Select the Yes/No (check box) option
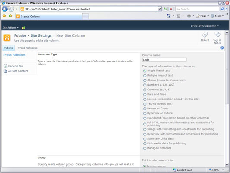Screen dimensions: 230x173 145,104
